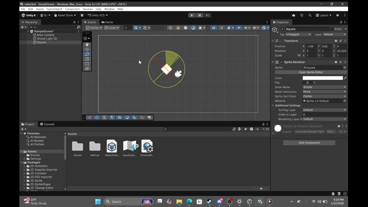Open the object picker for Sprite field

pos(345,68)
